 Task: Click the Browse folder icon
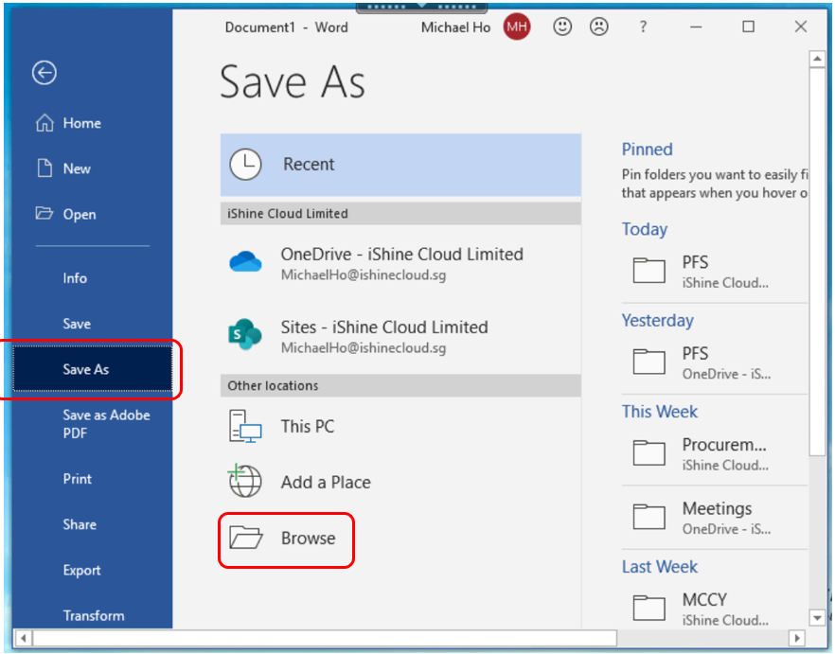(245, 538)
